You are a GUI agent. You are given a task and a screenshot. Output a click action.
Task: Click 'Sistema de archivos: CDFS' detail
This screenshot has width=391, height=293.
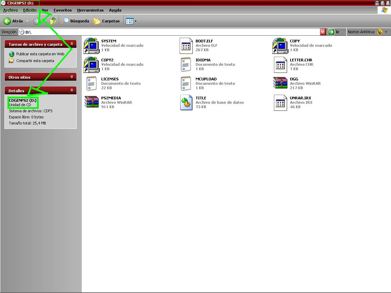31,111
